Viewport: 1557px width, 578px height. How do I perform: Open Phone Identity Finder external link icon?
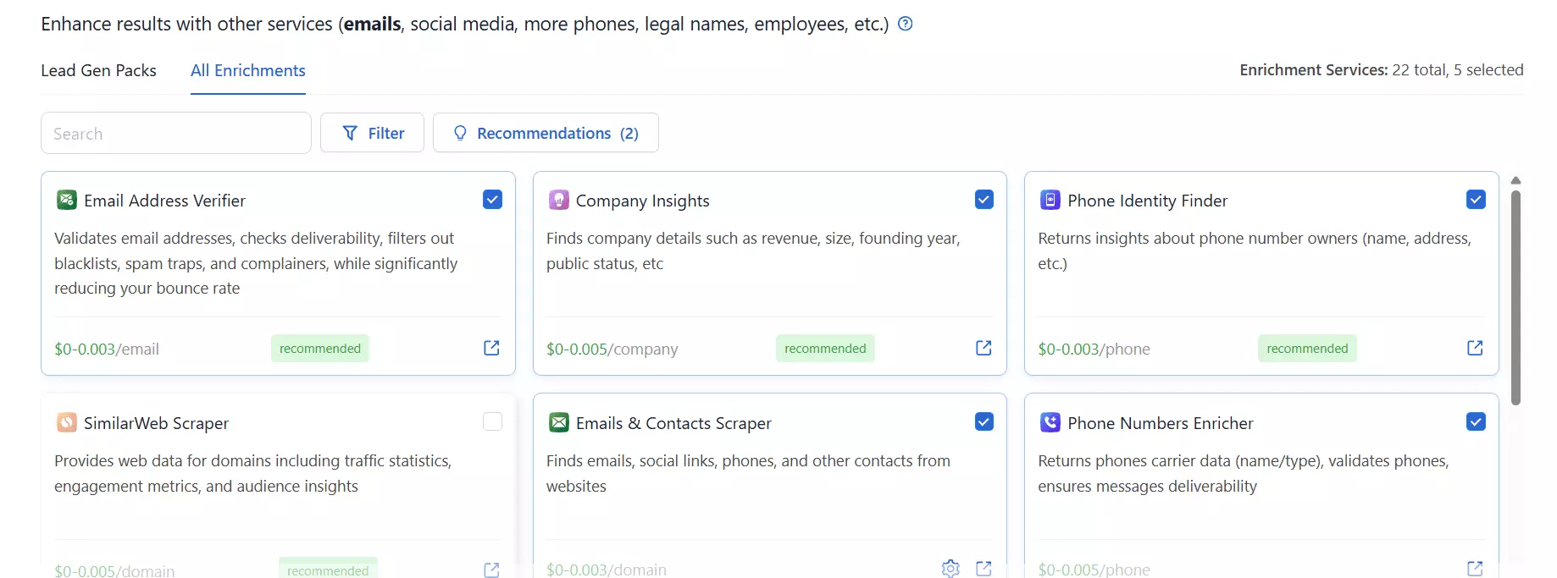[1475, 348]
